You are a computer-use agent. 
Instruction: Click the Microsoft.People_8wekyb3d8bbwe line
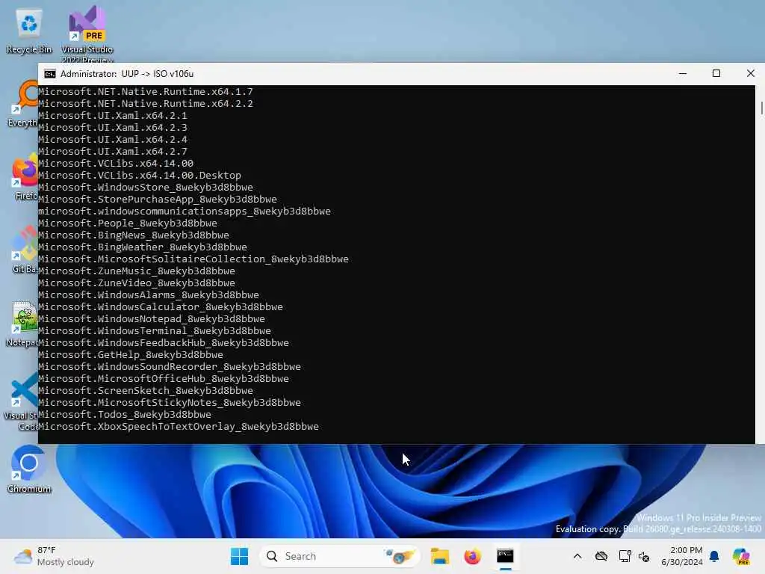[128, 223]
